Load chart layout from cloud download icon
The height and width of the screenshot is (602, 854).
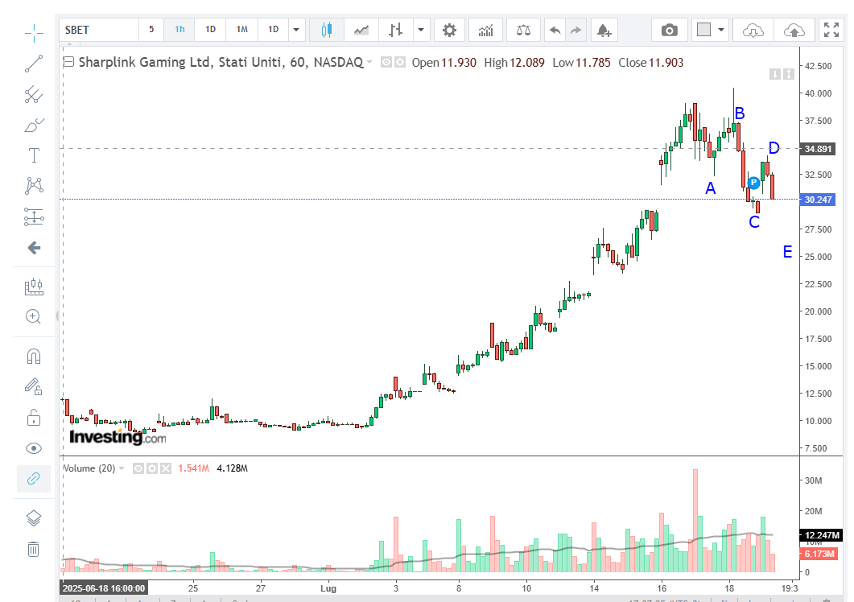[x=753, y=30]
